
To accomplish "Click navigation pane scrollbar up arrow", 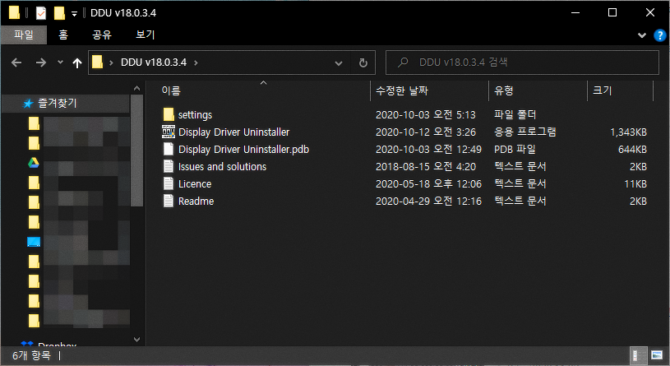I will pos(136,88).
